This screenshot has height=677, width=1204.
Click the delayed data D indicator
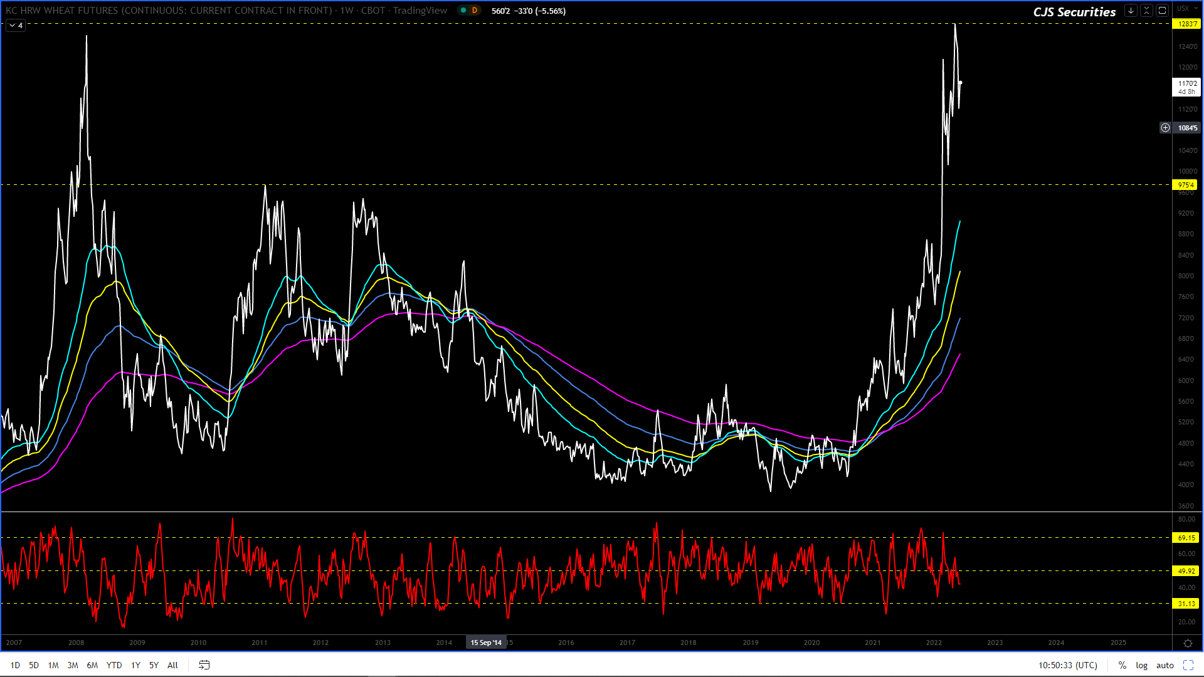coord(474,11)
